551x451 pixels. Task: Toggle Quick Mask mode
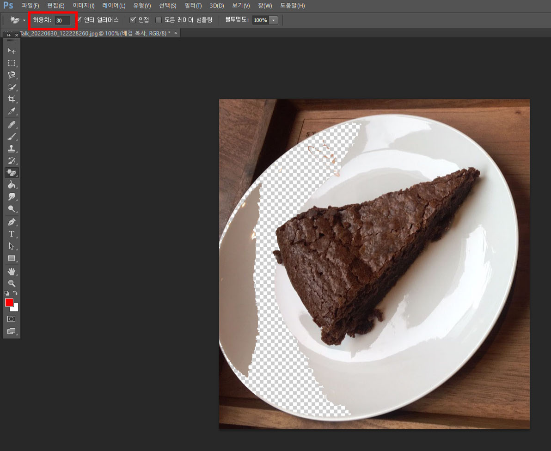pos(12,318)
